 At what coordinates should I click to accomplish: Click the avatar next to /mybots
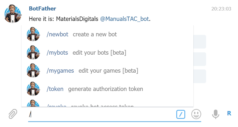[33, 53]
